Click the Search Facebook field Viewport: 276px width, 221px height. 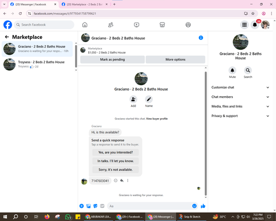pyautogui.click(x=44, y=25)
